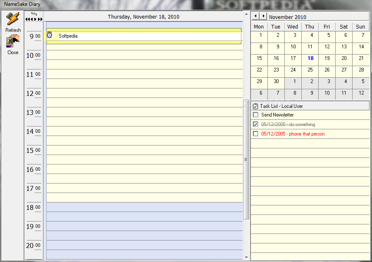Click the 20 00 hour label
This screenshot has height=262, width=372.
pos(33,245)
